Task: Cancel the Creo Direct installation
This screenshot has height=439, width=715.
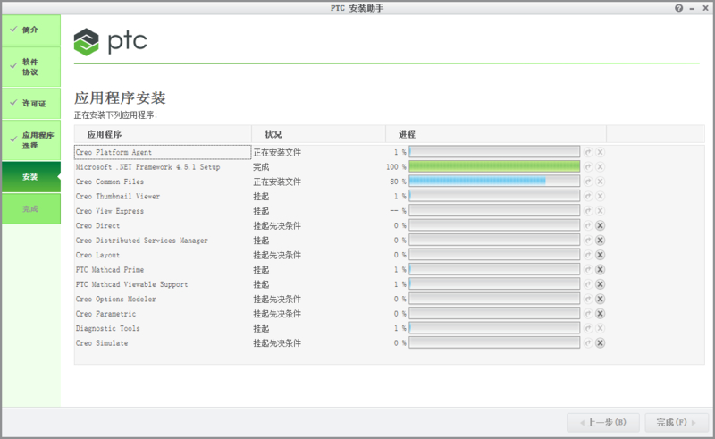Action: pyautogui.click(x=601, y=225)
